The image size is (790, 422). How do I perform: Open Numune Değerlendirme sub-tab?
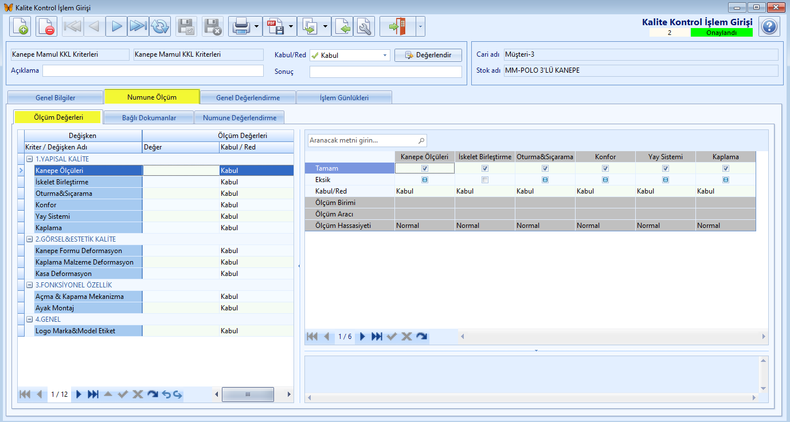tap(240, 118)
